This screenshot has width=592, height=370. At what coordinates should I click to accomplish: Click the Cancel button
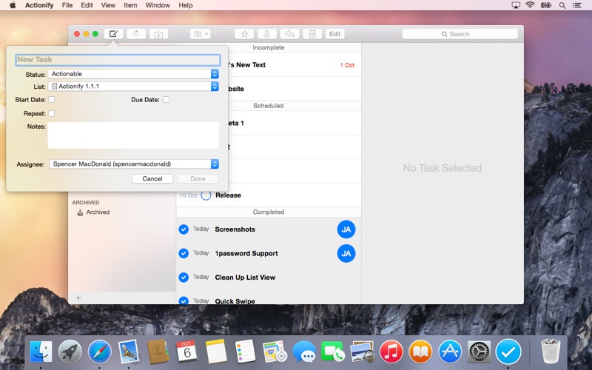coord(152,178)
